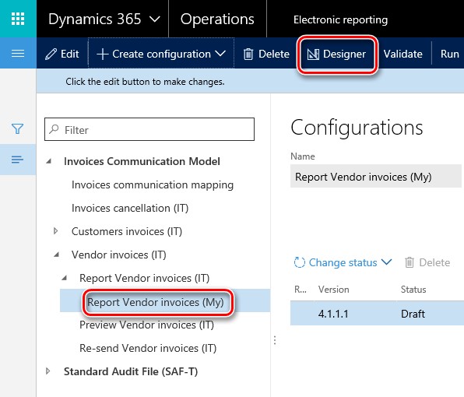Select Invoices Communication Model root item
Screen dimensions: 464x397
(142, 161)
